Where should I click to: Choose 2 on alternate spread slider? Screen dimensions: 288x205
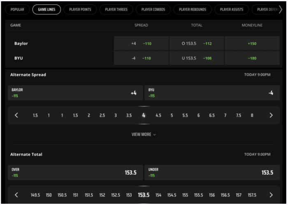89,115
